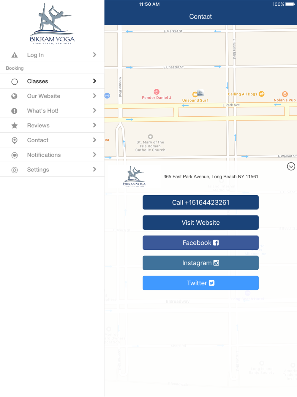Tap the E Market St street label
This screenshot has width=297, height=397.
click(173, 31)
